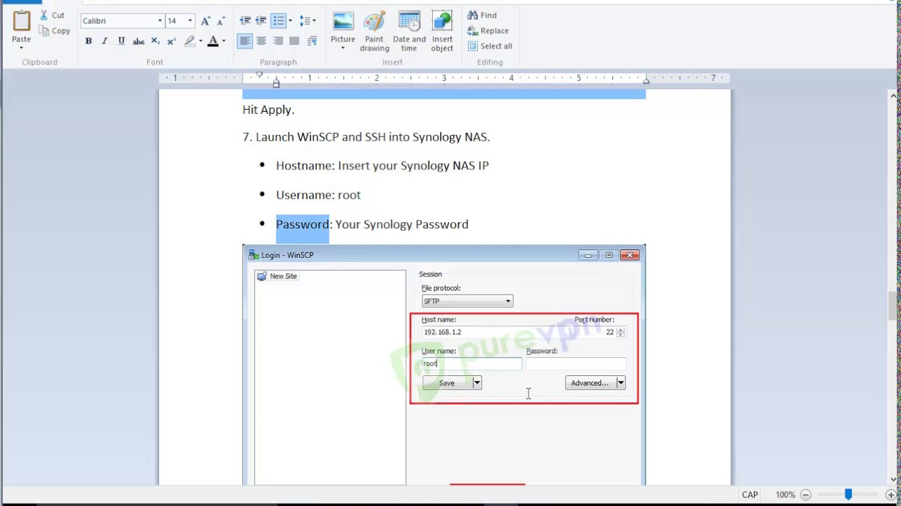Open the font size 14 dropdown
Screen dimensions: 901x506
[x=190, y=21]
